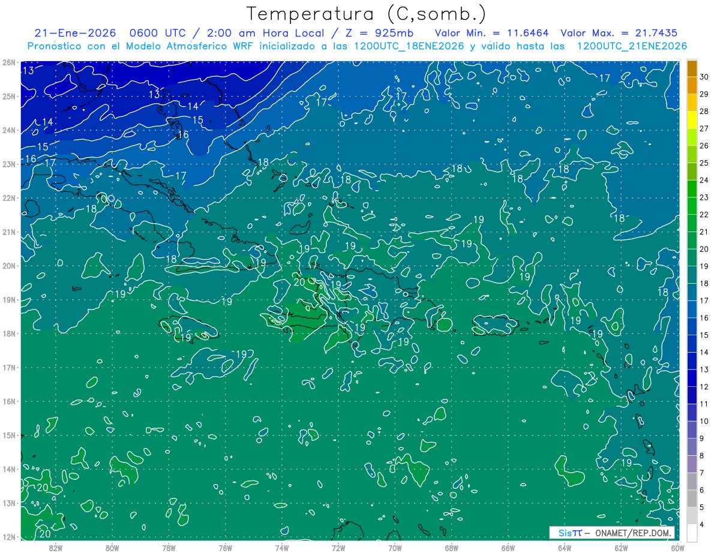The width and height of the screenshot is (720, 556).
Task: Click the "64W" longitude label
Action: (565, 548)
